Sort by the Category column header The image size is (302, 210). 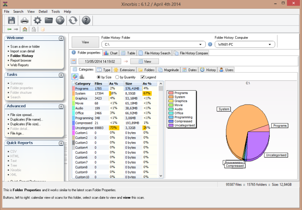point(83,83)
